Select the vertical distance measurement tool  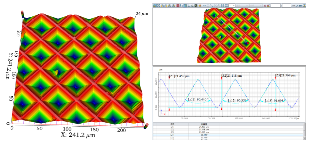(208, 5)
